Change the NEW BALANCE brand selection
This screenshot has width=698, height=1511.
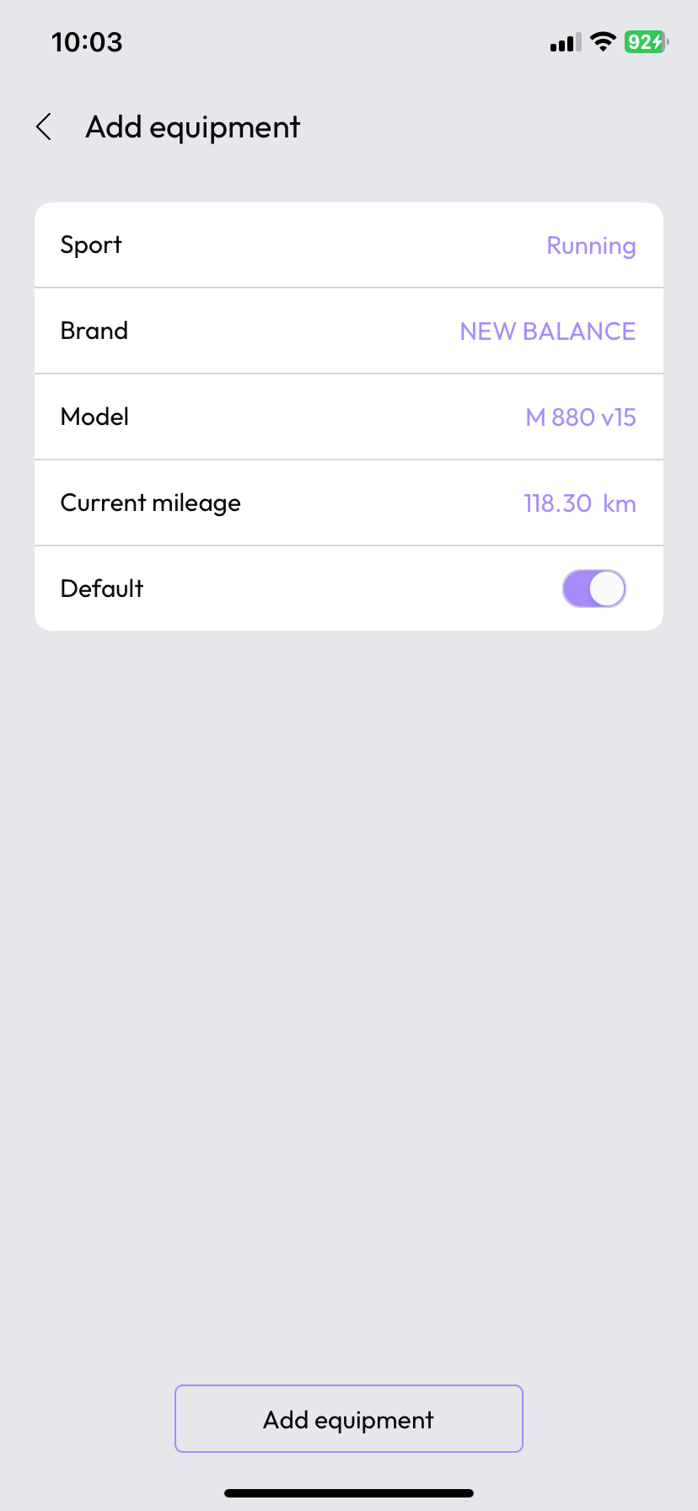(x=547, y=331)
